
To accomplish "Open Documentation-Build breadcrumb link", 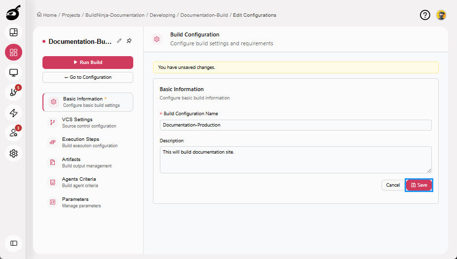I will tap(204, 15).
